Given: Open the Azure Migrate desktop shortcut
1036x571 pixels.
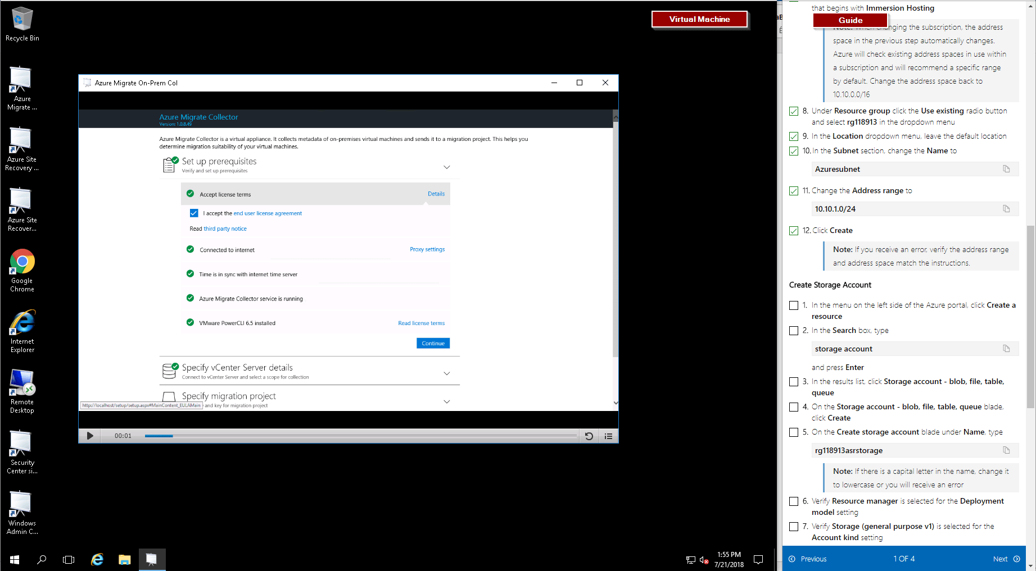Looking at the screenshot, I should (x=22, y=89).
